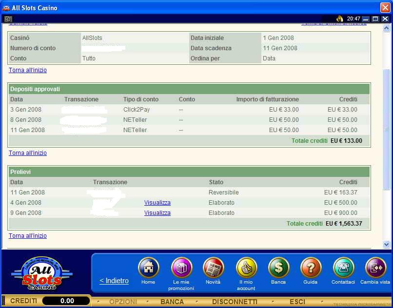Open the Guida question mark icon
Image resolution: width=393 pixels, height=308 pixels.
311,268
